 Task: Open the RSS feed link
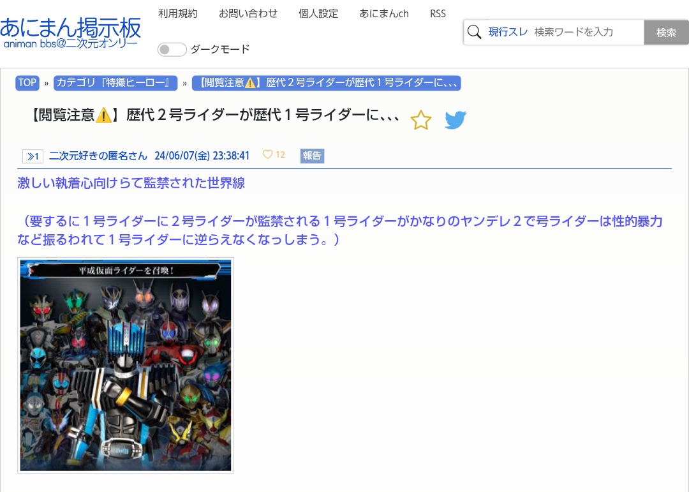pos(438,13)
